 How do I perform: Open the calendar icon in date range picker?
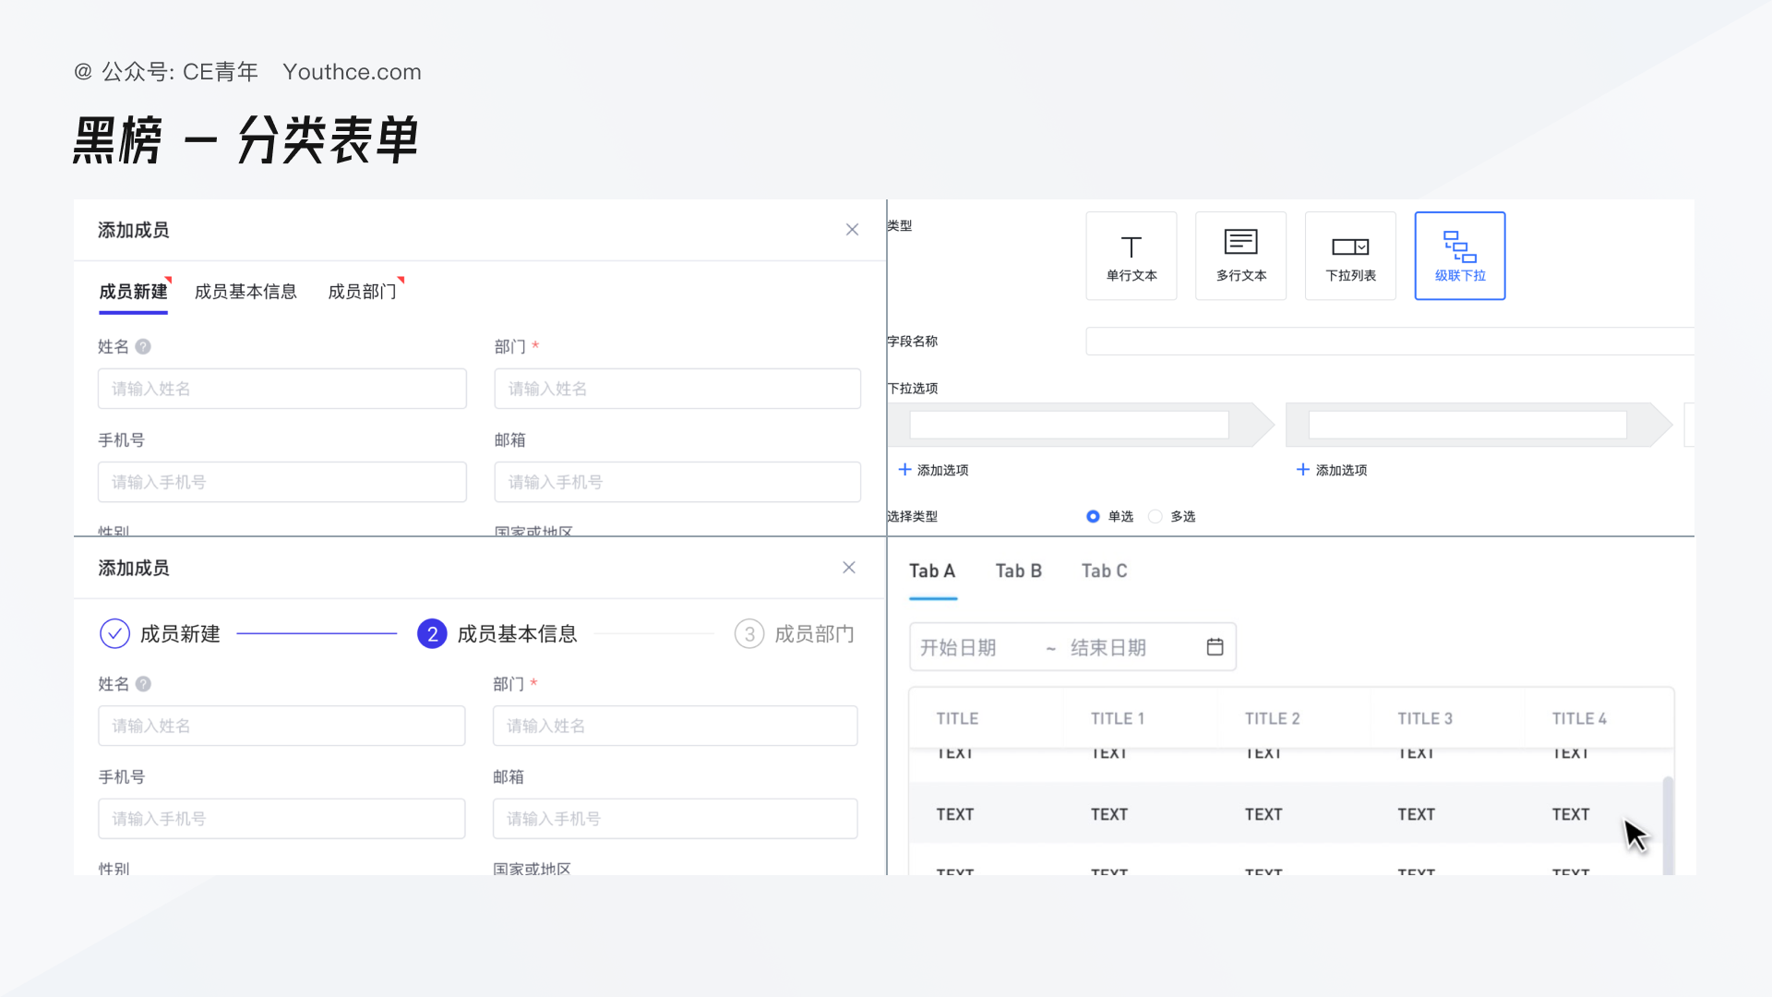pos(1215,647)
